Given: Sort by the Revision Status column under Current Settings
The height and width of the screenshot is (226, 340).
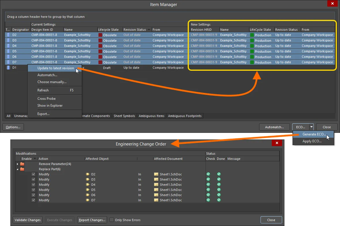Looking at the screenshot, I should [x=137, y=30].
